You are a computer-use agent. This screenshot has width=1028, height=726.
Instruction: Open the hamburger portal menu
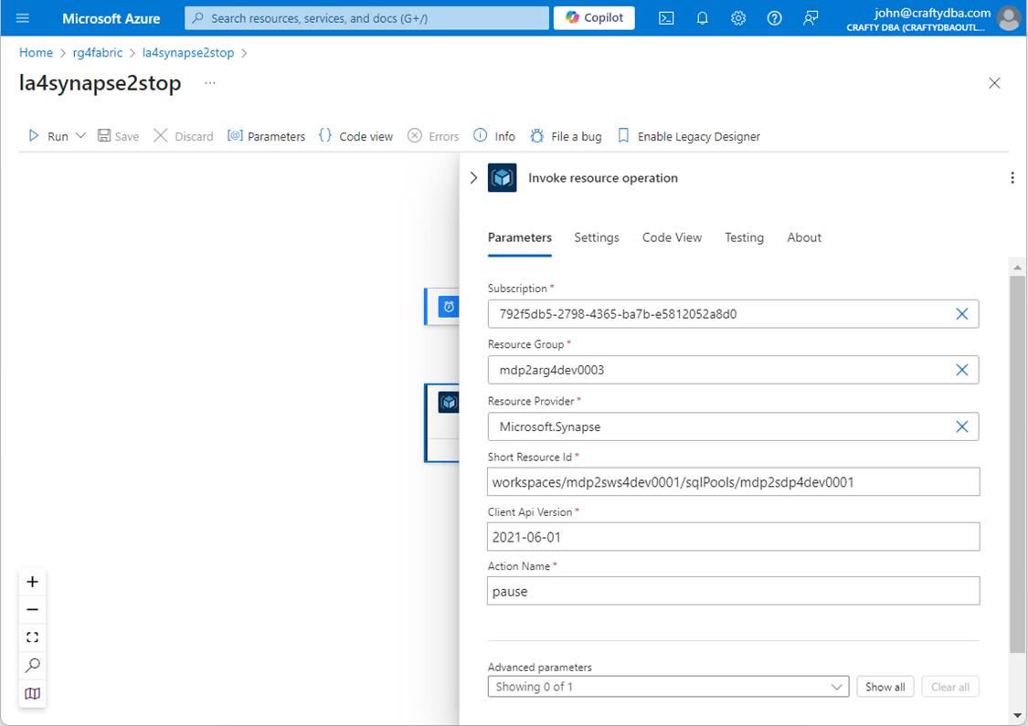coord(23,18)
